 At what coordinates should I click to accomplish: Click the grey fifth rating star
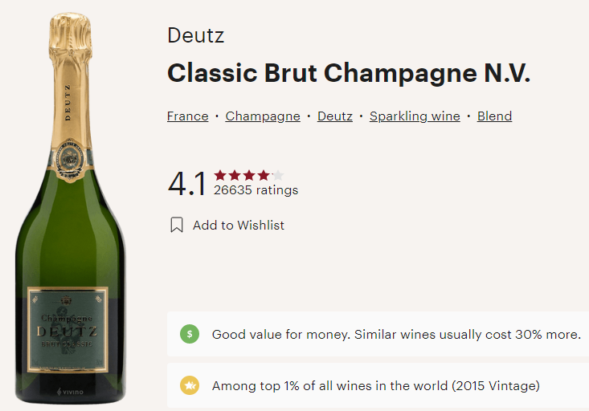[278, 175]
